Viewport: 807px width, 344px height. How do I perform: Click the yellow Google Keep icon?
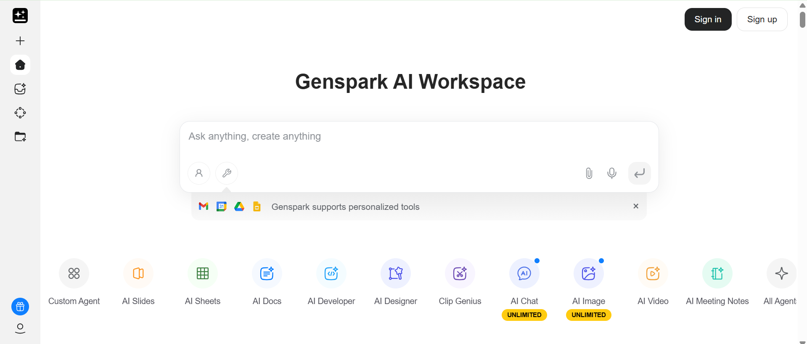[x=257, y=206]
